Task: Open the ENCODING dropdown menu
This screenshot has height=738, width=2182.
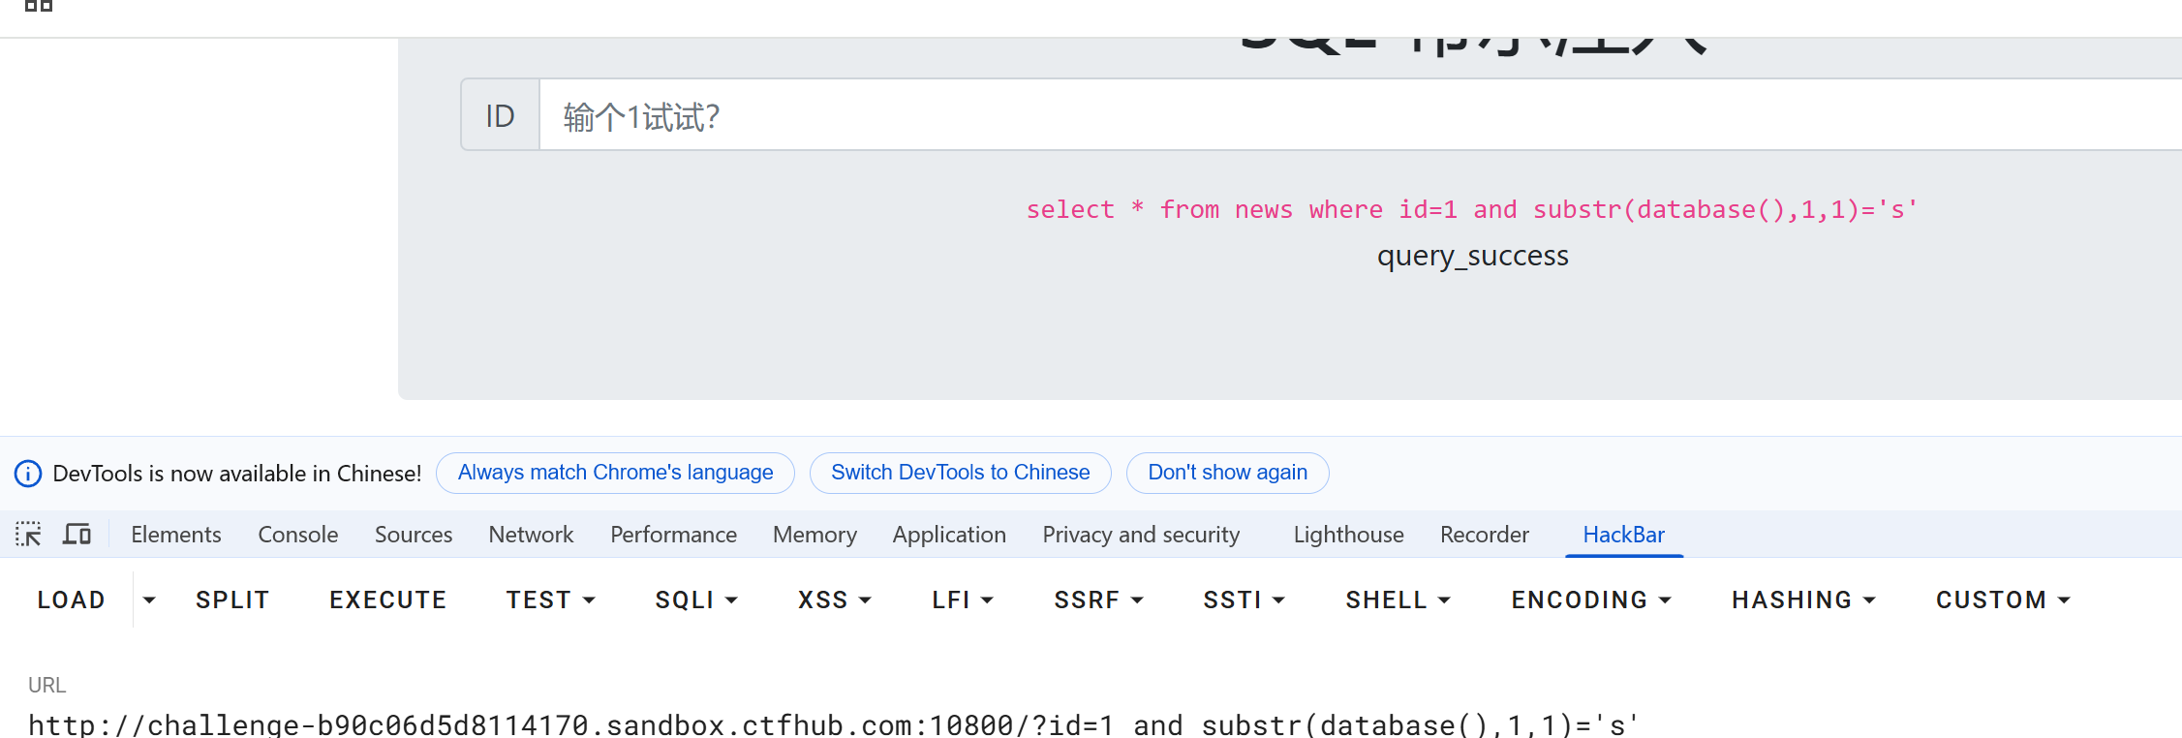Action: pos(1591,600)
